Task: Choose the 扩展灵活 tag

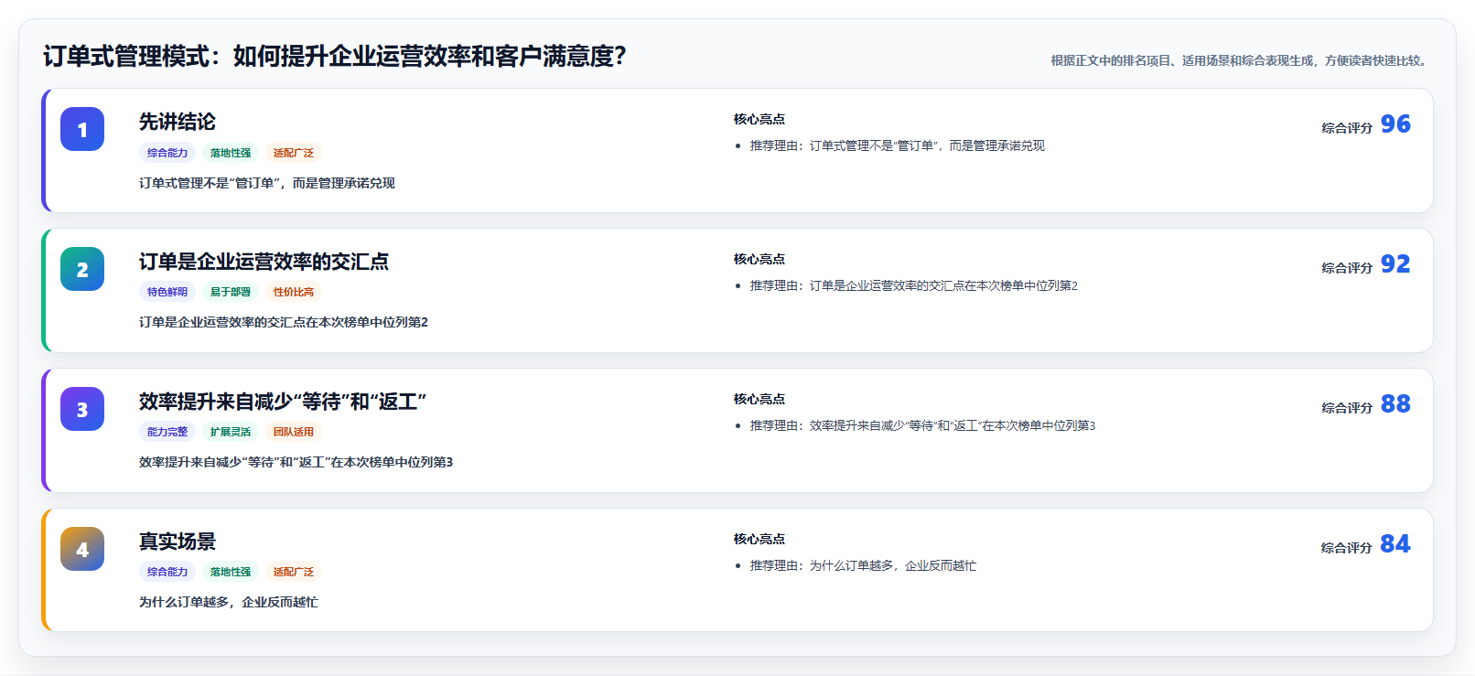Action: pos(231,432)
